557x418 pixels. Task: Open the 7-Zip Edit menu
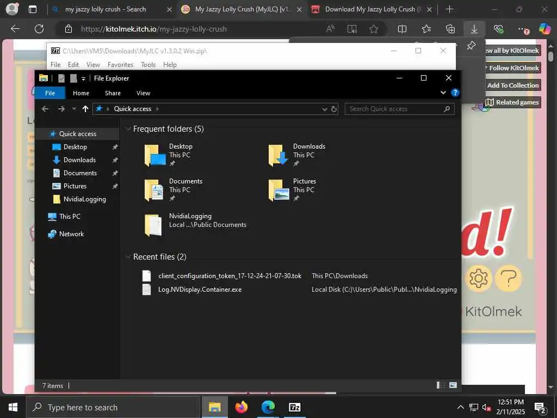73,65
